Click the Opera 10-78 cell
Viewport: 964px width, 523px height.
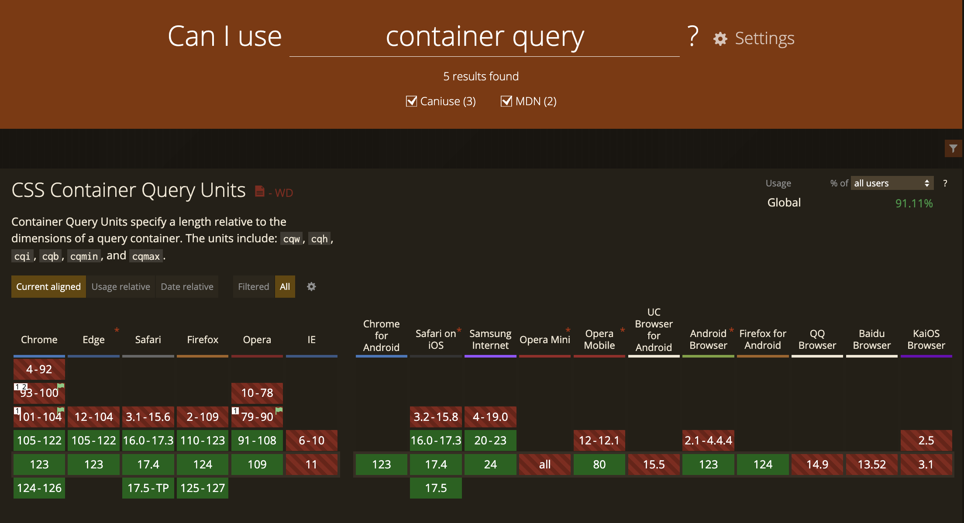257,393
